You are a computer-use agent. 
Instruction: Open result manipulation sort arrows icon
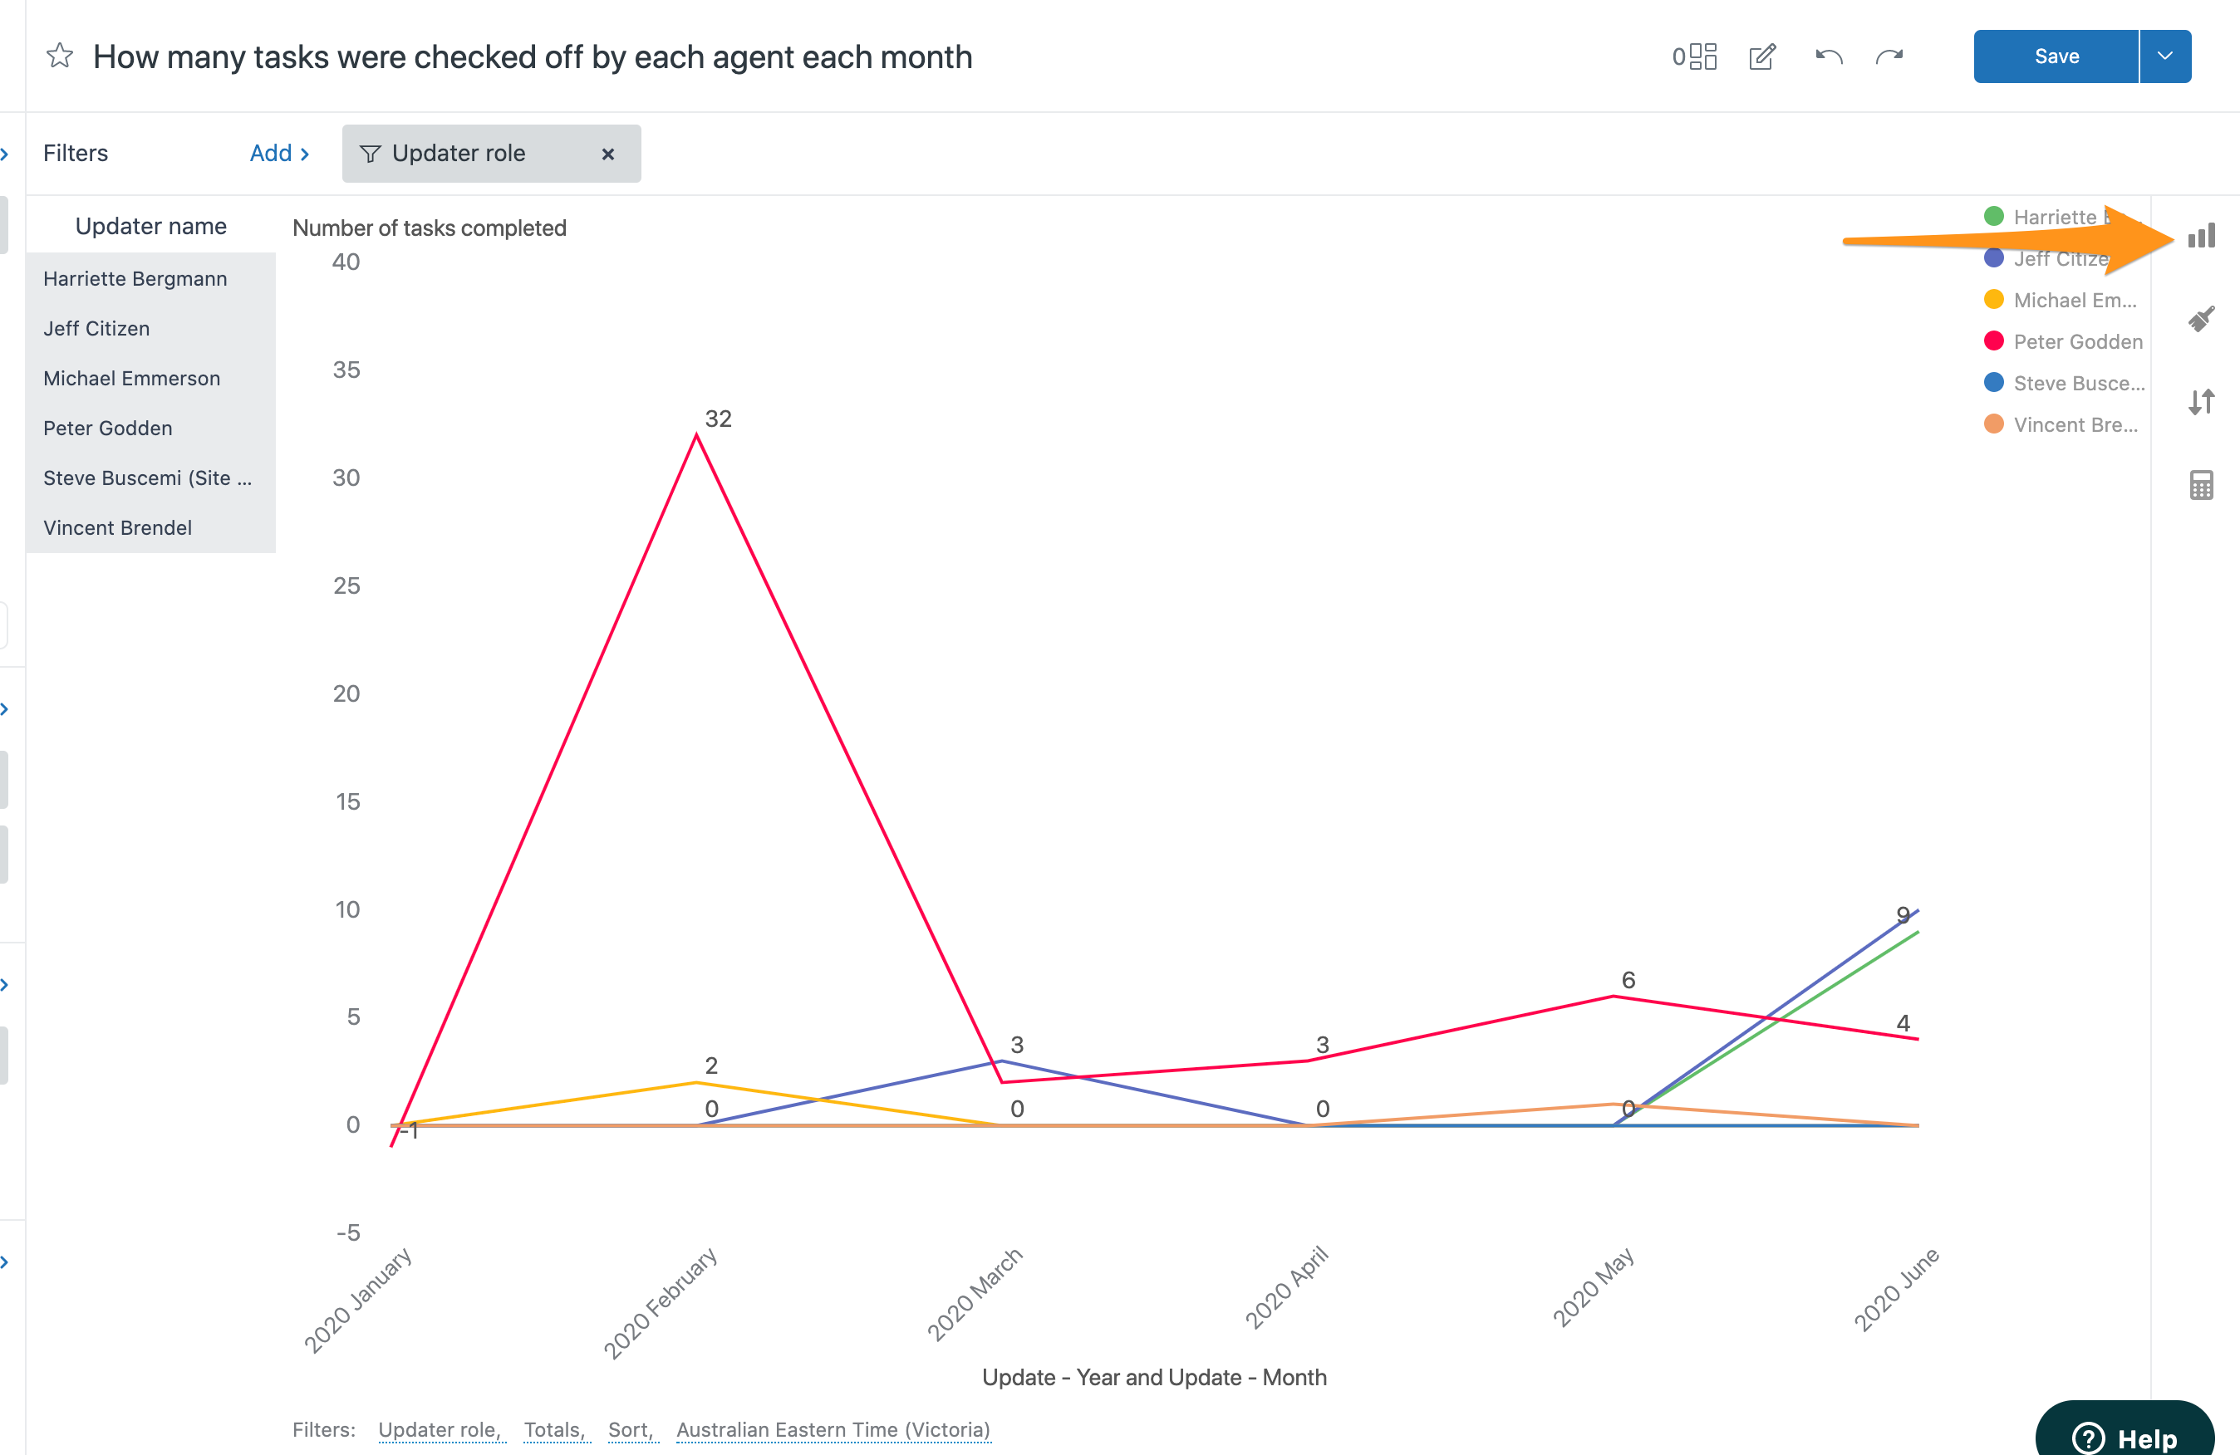2202,402
